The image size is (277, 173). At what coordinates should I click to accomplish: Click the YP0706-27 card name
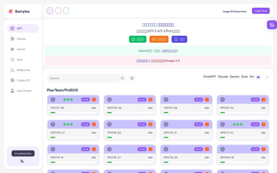pyautogui.click(x=114, y=158)
